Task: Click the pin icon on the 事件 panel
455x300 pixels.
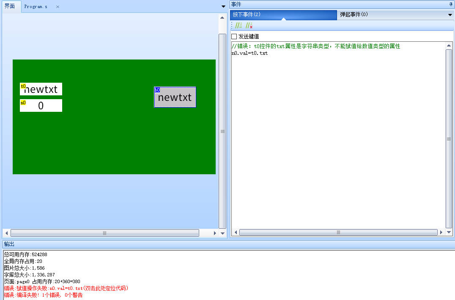Action: point(451,4)
